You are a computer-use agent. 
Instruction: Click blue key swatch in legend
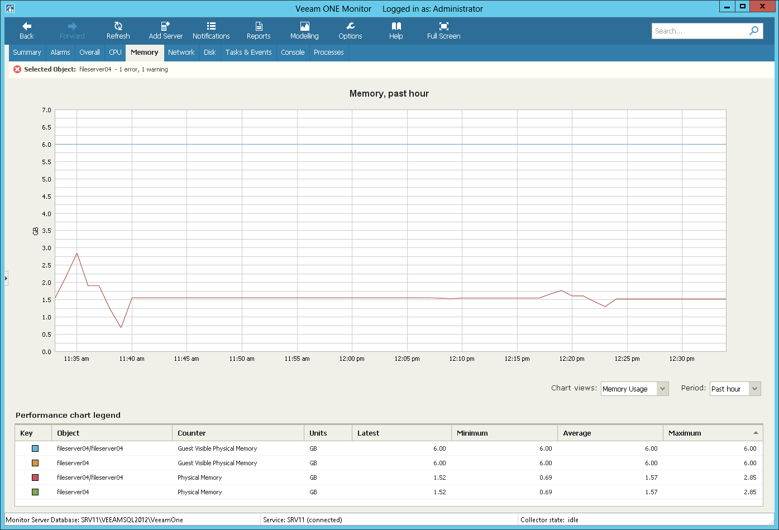35,448
